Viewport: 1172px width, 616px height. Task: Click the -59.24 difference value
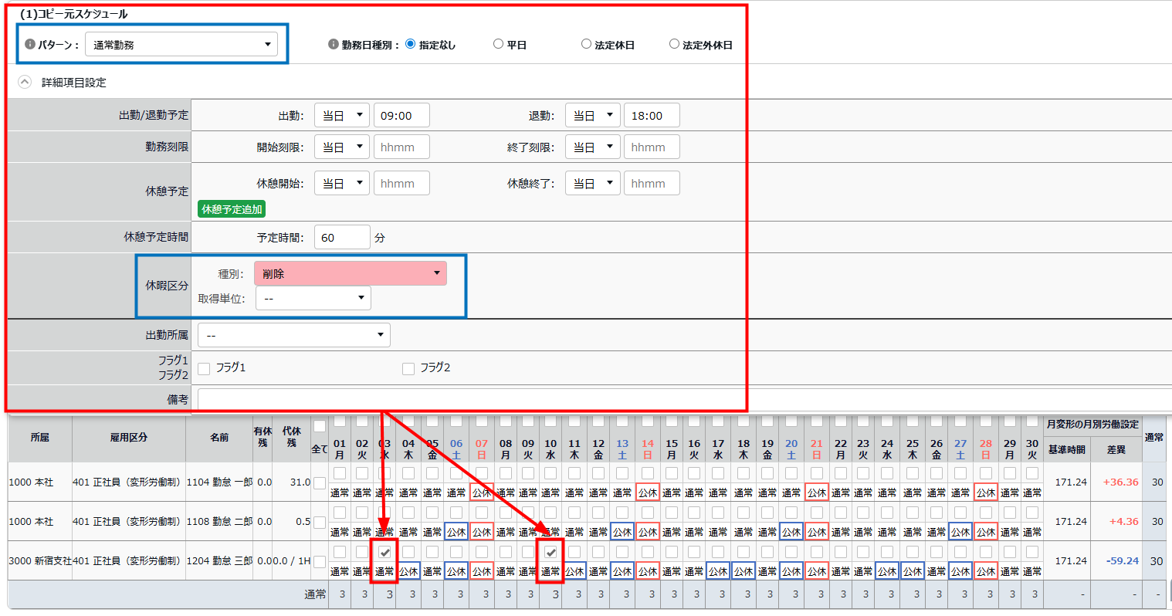[1122, 560]
